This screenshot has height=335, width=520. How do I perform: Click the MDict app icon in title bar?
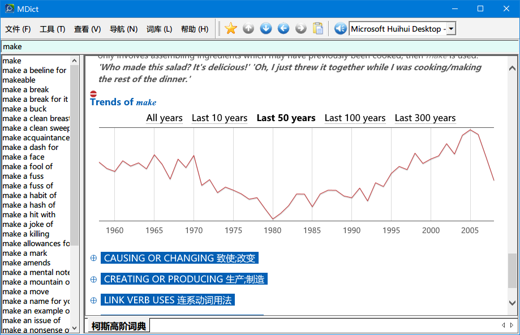(10, 8)
